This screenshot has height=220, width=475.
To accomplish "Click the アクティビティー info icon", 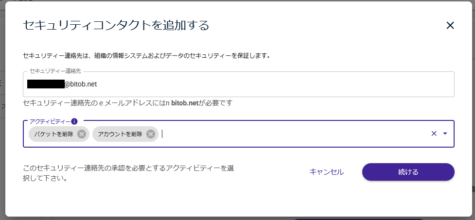I will pyautogui.click(x=74, y=121).
